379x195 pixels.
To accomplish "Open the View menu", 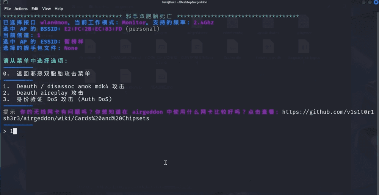I will [47, 9].
